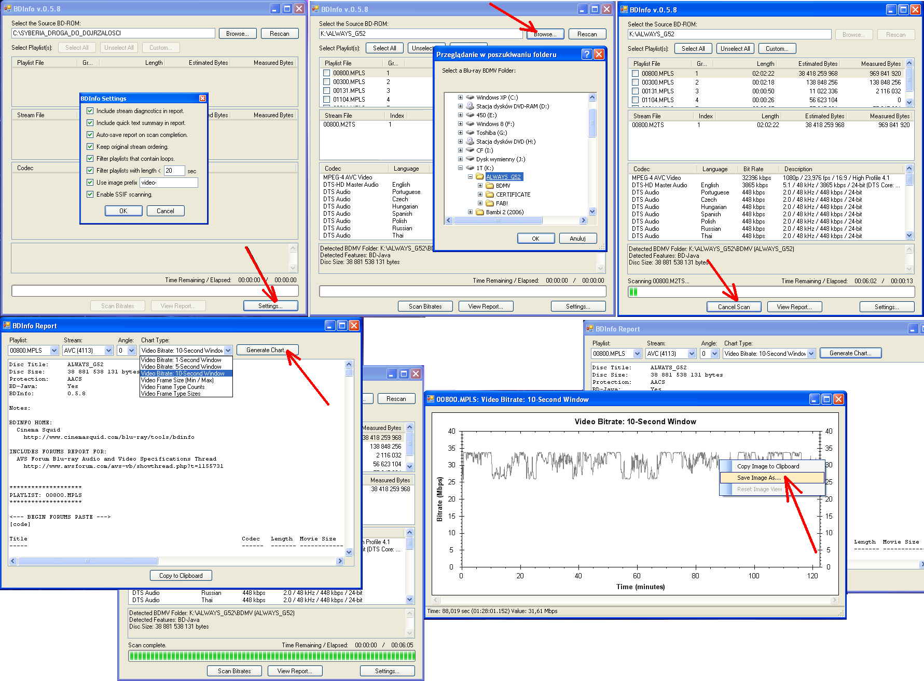The image size is (924, 681).
Task: Collapse the 1T (K:) tree node
Action: point(460,168)
